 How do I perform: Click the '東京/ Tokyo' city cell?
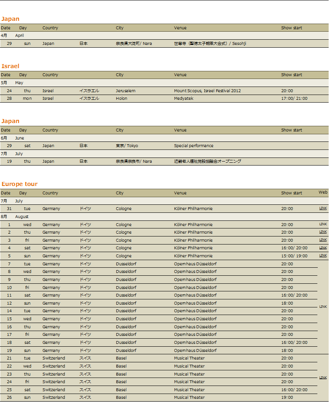(x=127, y=145)
